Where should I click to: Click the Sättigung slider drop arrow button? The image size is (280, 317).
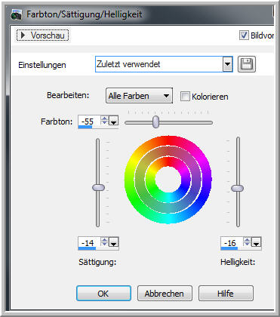tap(114, 242)
